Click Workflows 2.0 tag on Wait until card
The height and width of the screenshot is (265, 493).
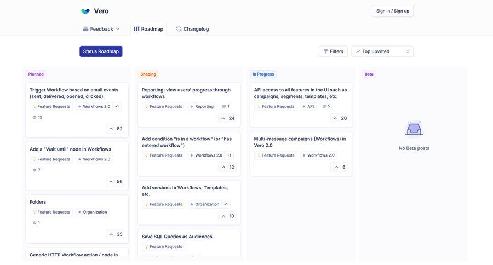pyautogui.click(x=94, y=159)
